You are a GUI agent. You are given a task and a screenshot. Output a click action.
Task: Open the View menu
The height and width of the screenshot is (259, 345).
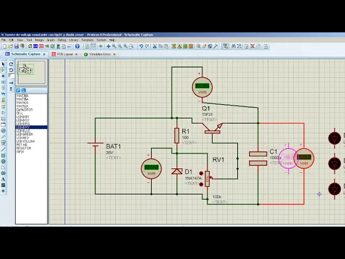pyautogui.click(x=20, y=40)
